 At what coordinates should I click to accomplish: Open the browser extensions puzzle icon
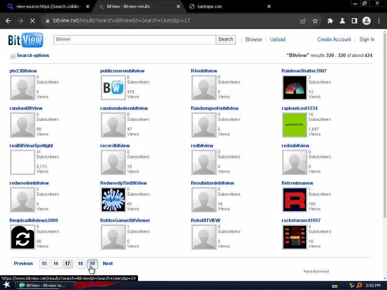pos(330,21)
